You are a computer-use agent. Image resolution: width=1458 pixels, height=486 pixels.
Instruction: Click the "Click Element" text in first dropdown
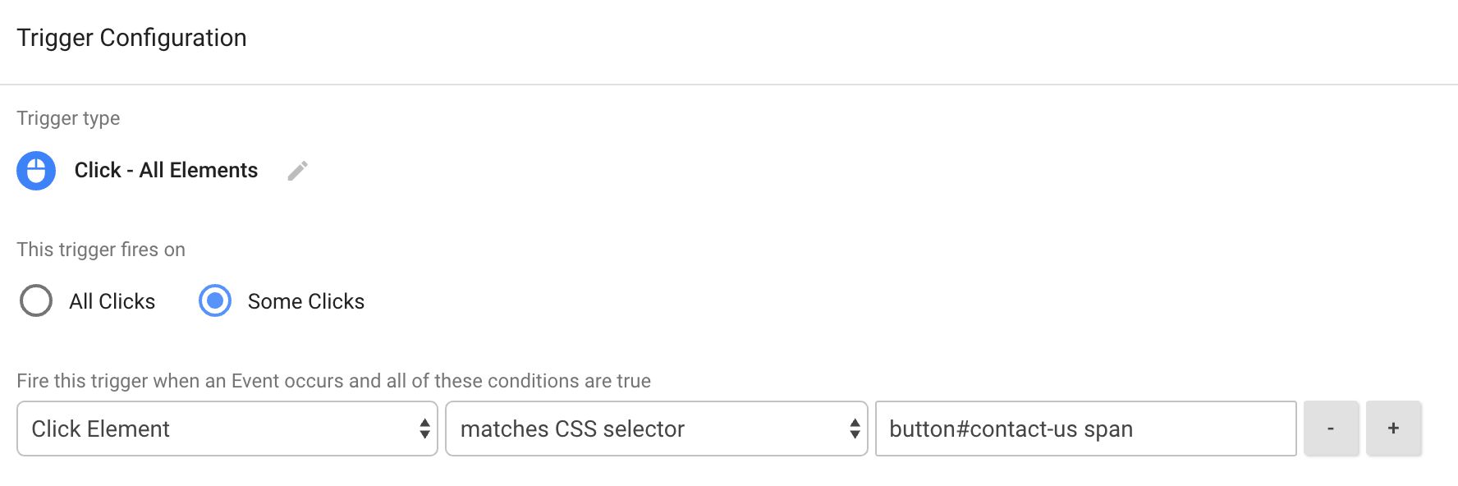click(x=100, y=429)
